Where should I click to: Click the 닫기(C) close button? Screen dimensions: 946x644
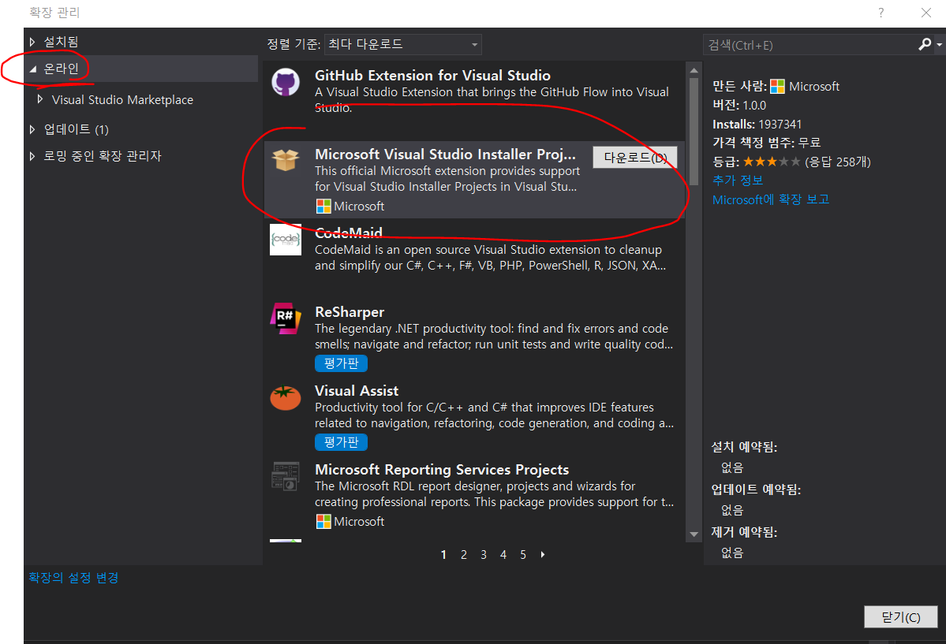click(901, 617)
